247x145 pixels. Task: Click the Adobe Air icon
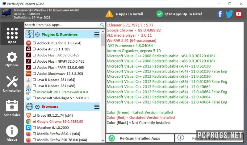click(x=28, y=49)
